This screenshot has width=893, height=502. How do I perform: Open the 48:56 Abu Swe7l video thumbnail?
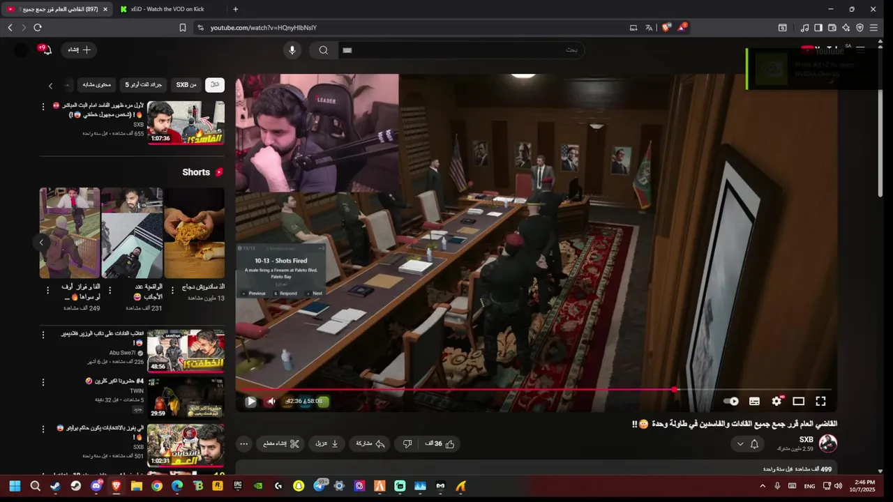(186, 351)
